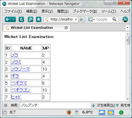Open a new tab with the plus icon
Image resolution: width=132 pixels, height=118 pixels.
pos(31,19)
